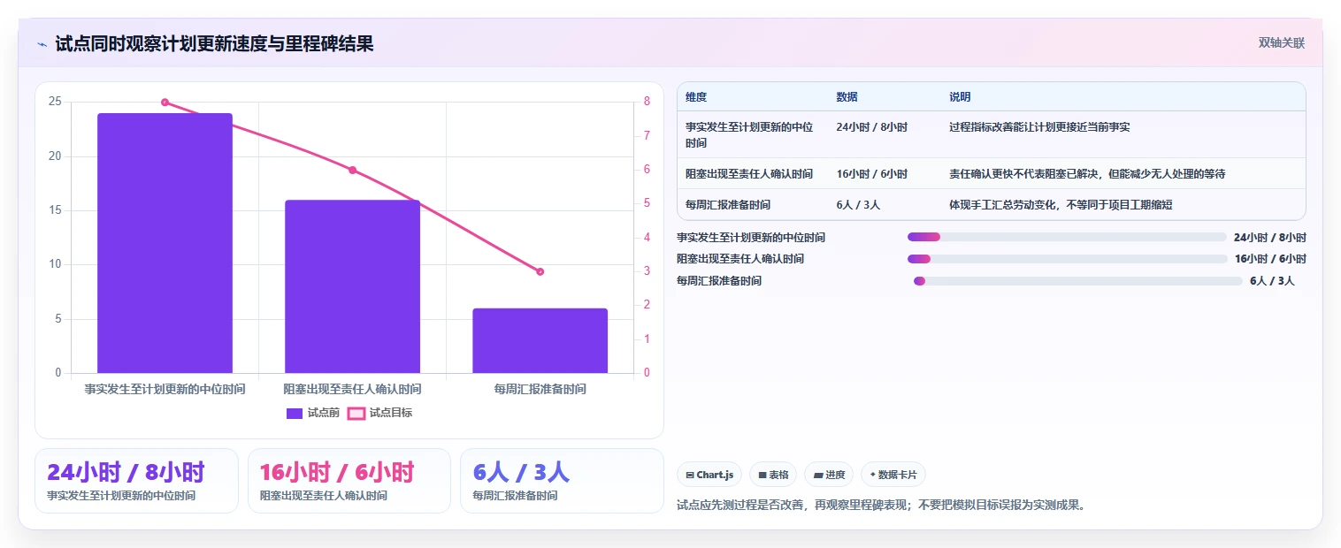Image resolution: width=1341 pixels, height=548 pixels.
Task: Click right axis tick 8
Action: point(647,102)
